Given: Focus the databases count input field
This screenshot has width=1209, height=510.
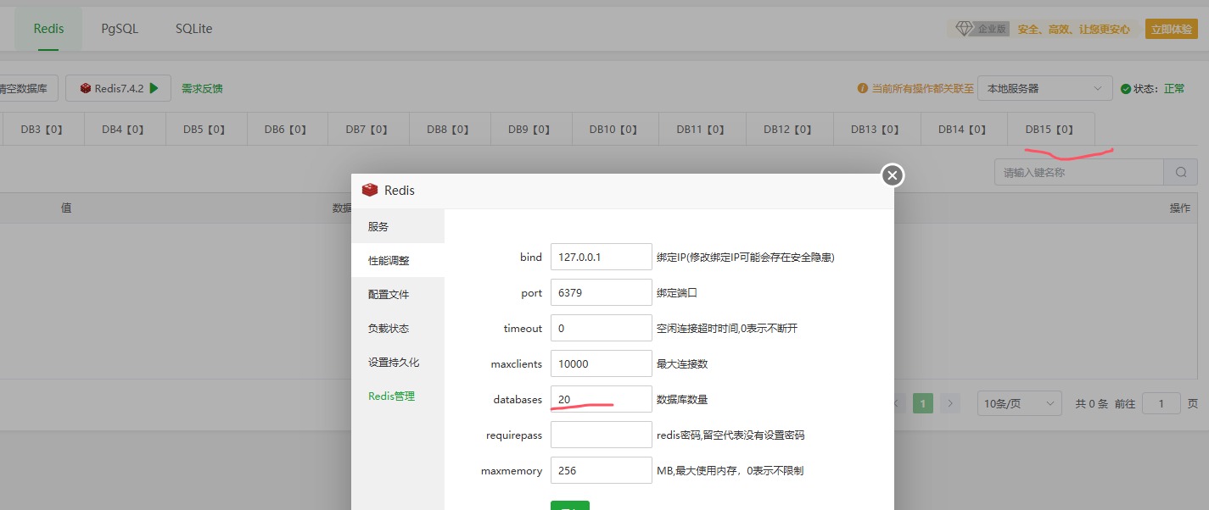Looking at the screenshot, I should (602, 399).
